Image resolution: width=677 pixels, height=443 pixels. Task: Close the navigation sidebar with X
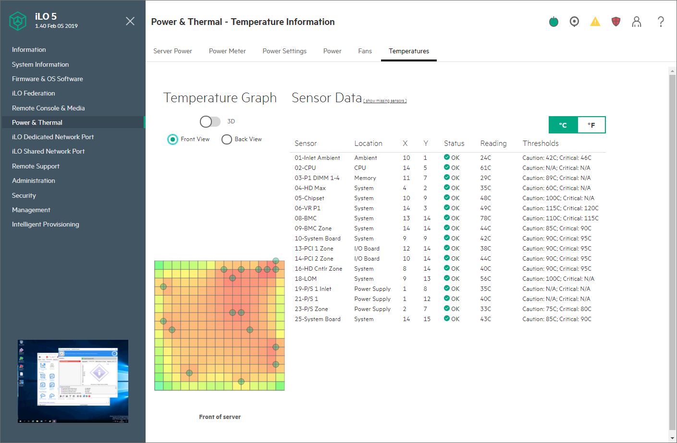coord(130,21)
